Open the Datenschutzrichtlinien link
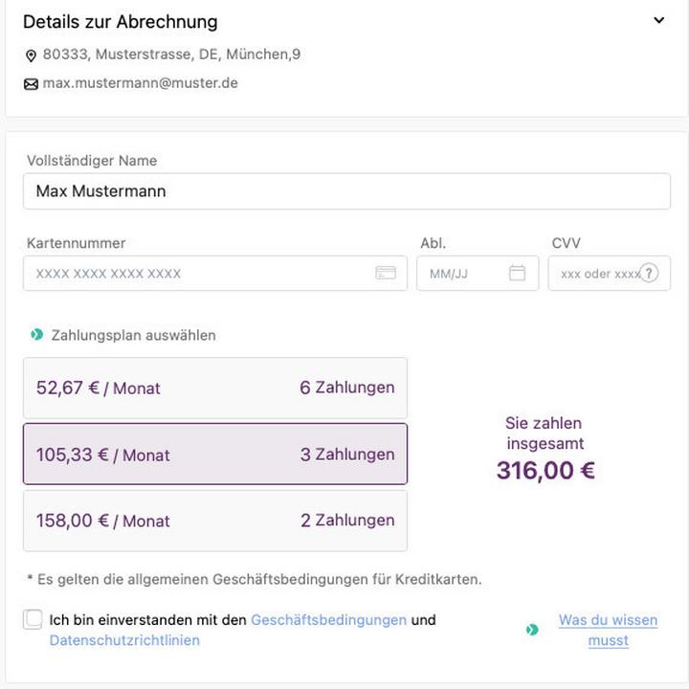 124,640
